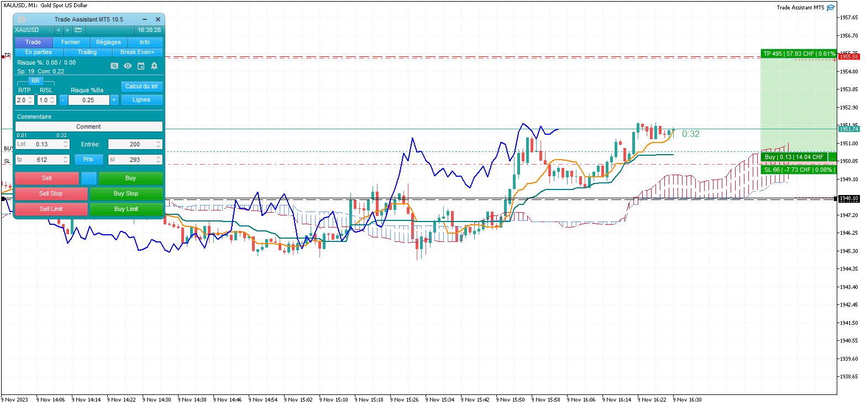Click the camera screenshot icon in panel header
The image size is (866, 406).
(22, 19)
